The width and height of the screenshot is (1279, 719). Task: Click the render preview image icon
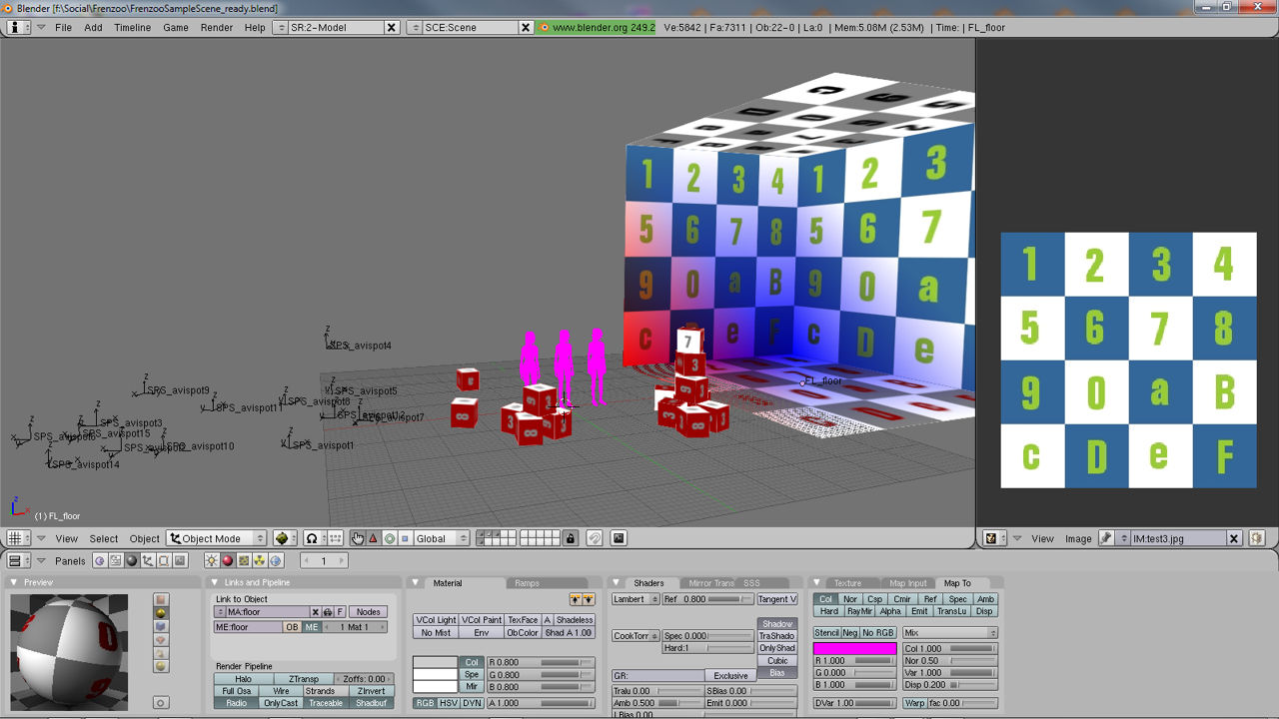pos(619,538)
